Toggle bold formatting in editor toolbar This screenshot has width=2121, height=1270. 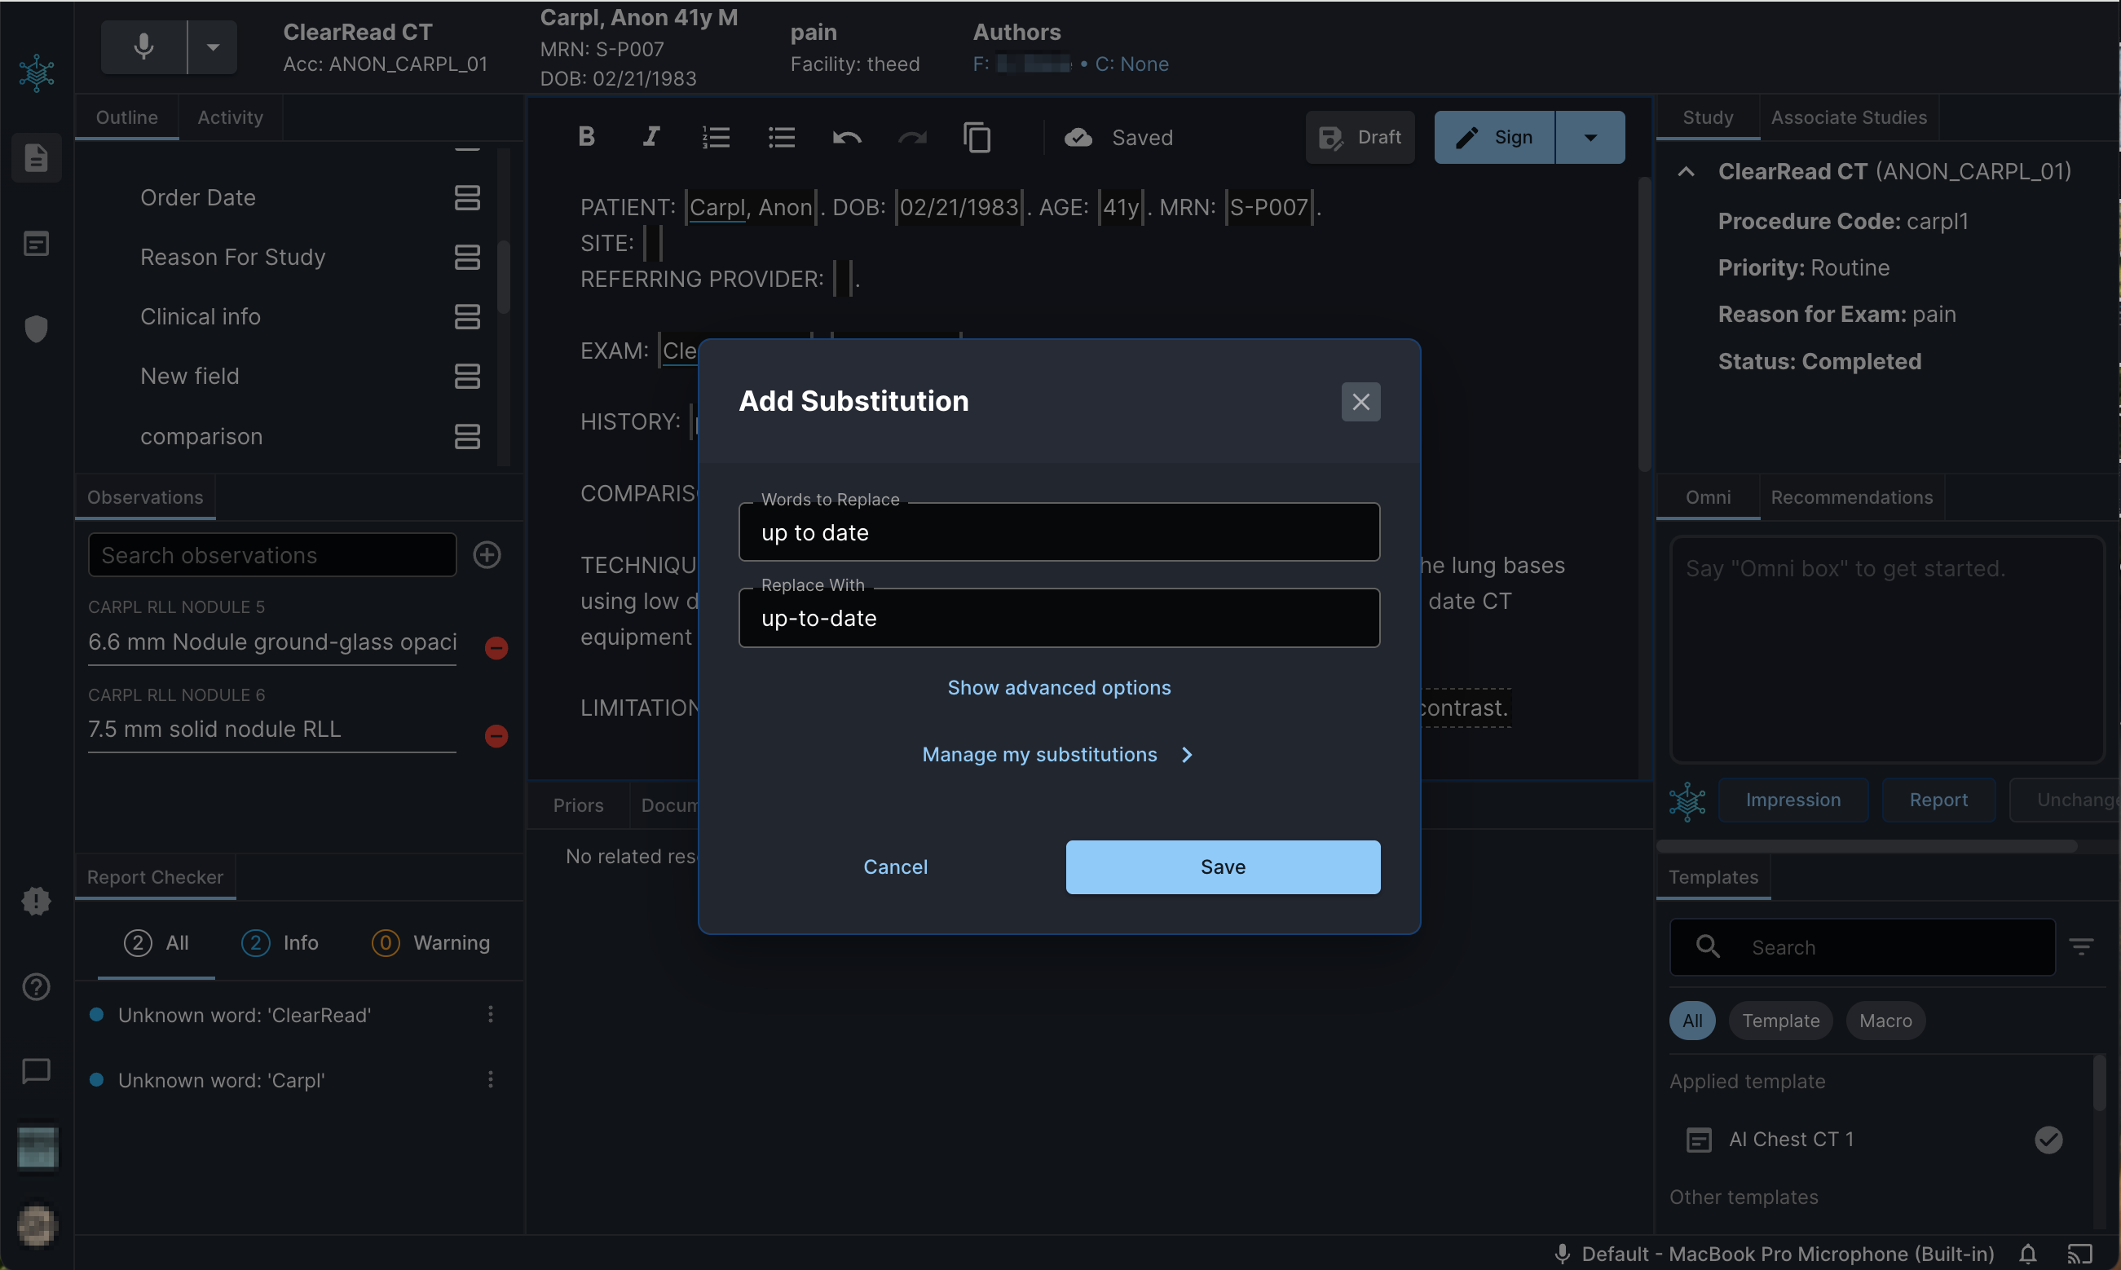point(586,137)
